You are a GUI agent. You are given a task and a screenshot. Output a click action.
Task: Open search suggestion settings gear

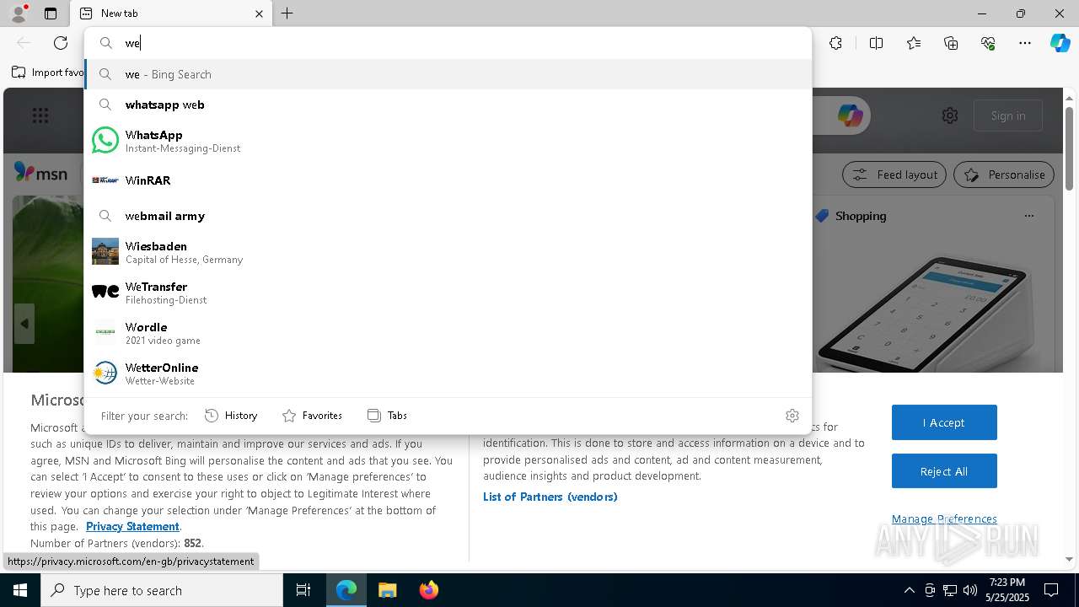792,416
